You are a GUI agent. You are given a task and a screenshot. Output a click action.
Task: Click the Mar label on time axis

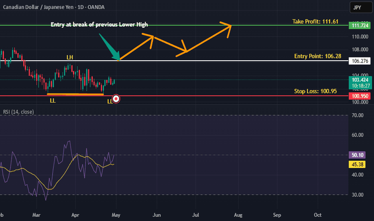point(37,215)
